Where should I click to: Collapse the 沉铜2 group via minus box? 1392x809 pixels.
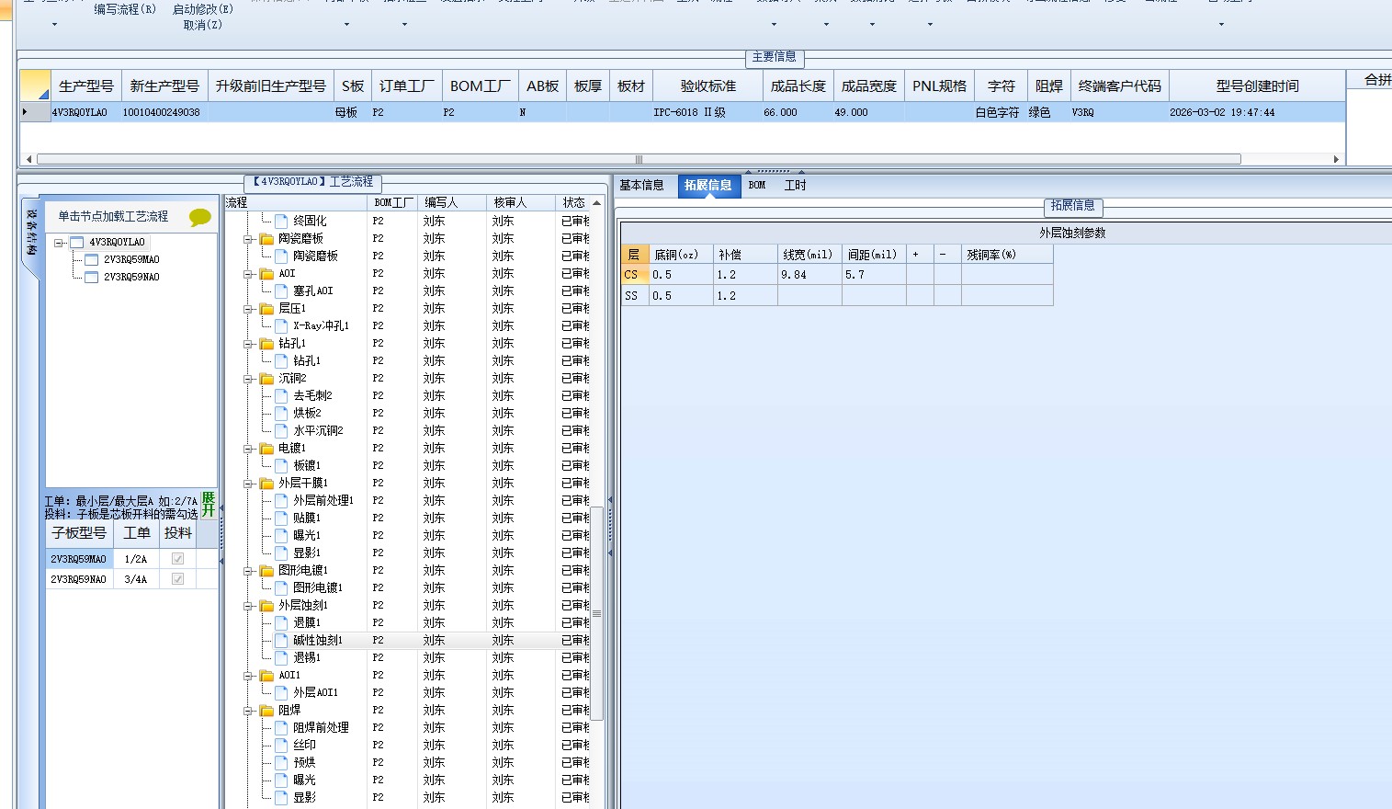point(248,379)
